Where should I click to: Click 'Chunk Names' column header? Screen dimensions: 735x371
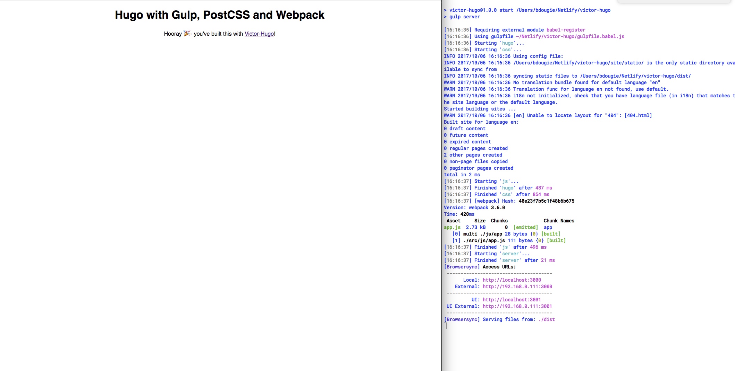pos(559,221)
